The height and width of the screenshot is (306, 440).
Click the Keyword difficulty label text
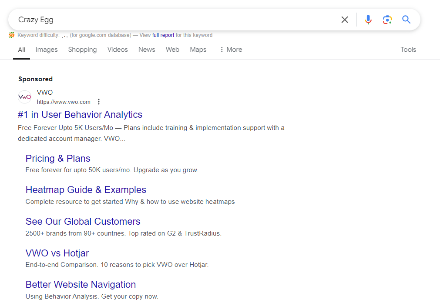tap(38, 35)
